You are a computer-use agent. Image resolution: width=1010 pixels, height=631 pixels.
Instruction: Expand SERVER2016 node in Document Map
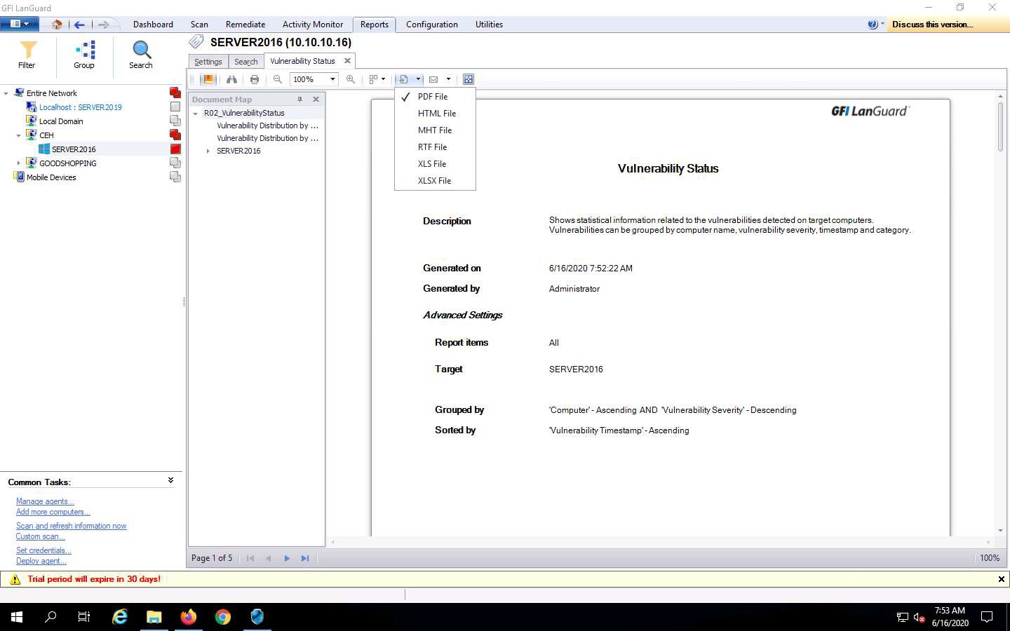coord(208,151)
